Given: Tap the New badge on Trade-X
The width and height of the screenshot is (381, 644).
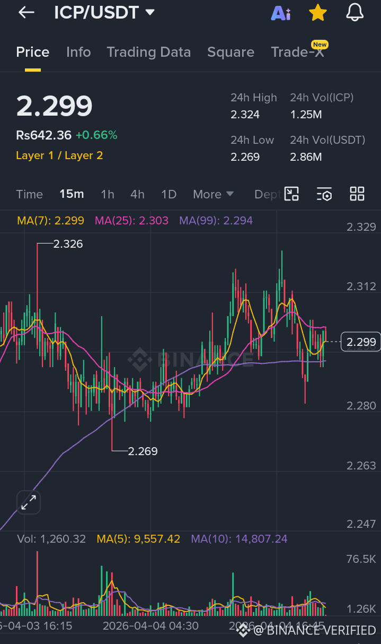Looking at the screenshot, I should coord(320,45).
